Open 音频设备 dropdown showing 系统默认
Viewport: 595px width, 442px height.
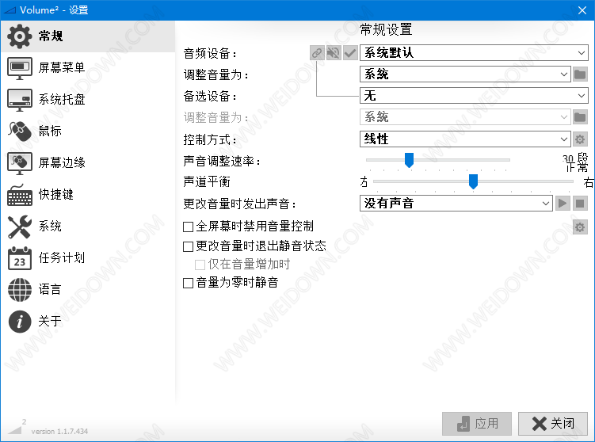click(474, 53)
